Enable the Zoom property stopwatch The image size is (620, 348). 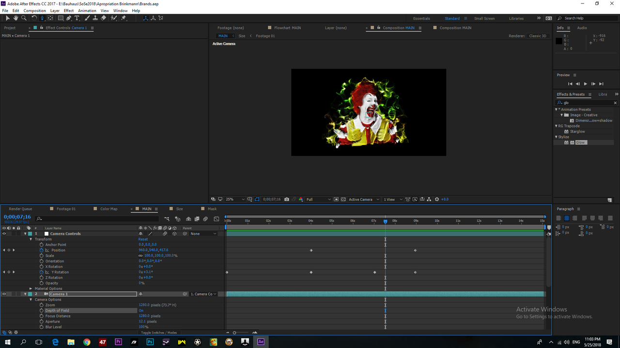tap(42, 305)
